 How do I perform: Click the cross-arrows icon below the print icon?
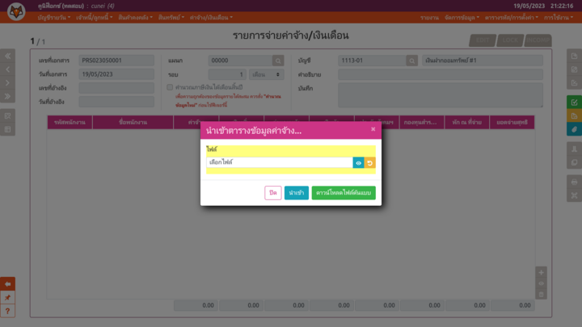[574, 195]
